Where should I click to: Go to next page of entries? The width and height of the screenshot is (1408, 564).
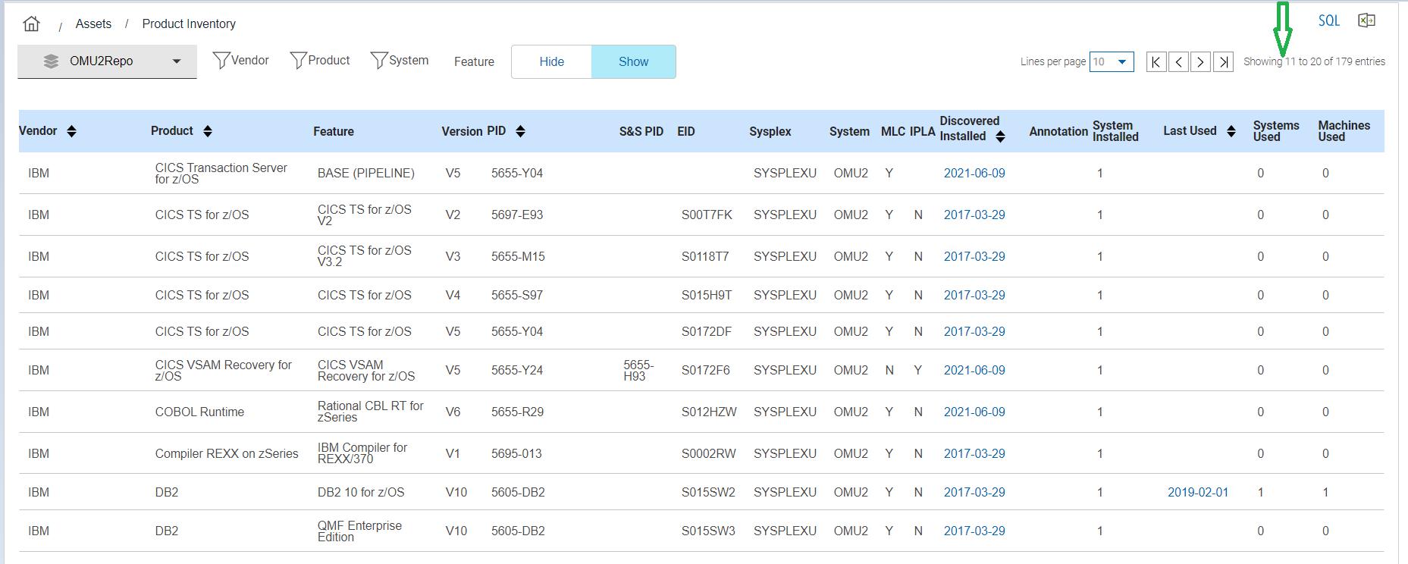click(x=1200, y=61)
